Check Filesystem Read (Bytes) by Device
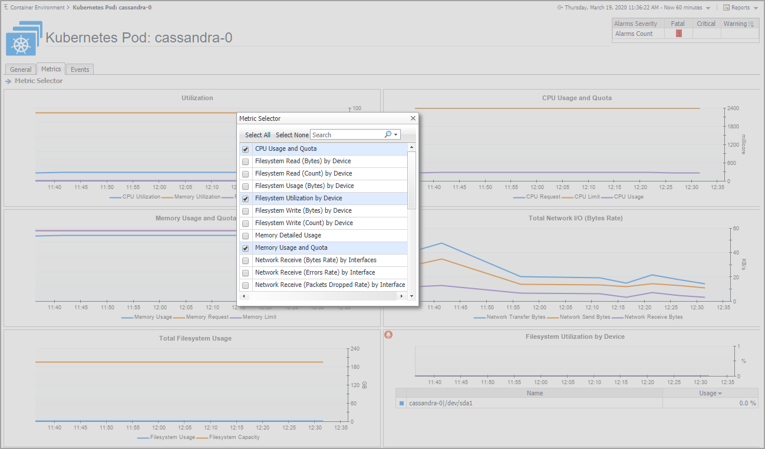The image size is (765, 449). [245, 161]
